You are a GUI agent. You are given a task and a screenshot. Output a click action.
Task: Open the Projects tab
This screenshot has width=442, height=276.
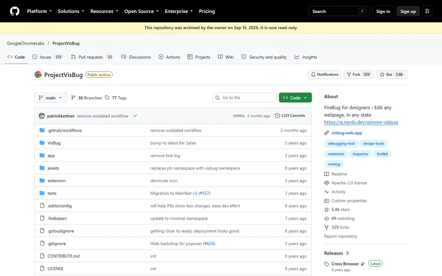tap(199, 57)
